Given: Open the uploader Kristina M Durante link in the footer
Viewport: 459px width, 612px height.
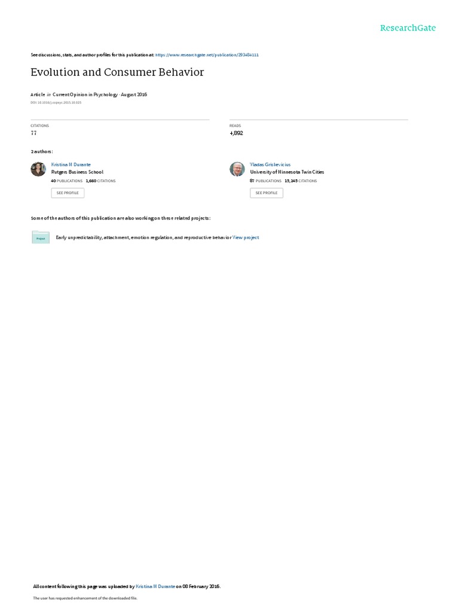Looking at the screenshot, I should pyautogui.click(x=155, y=587).
